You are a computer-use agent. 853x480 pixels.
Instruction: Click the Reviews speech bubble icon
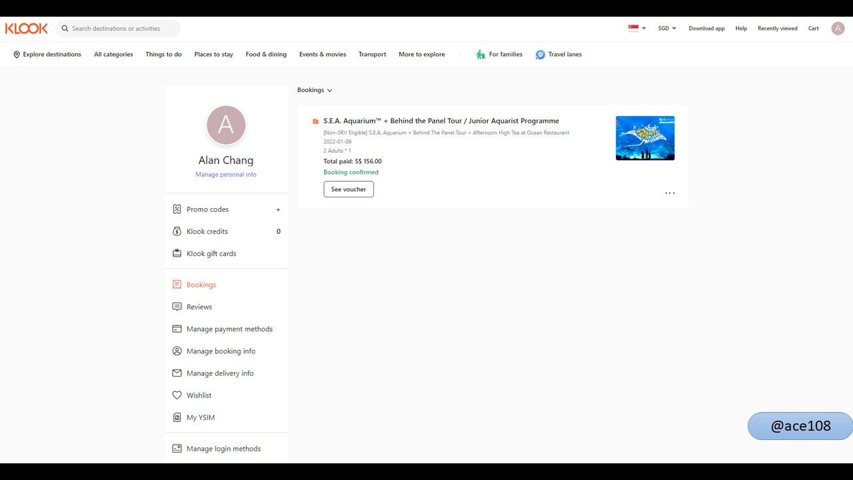click(177, 307)
